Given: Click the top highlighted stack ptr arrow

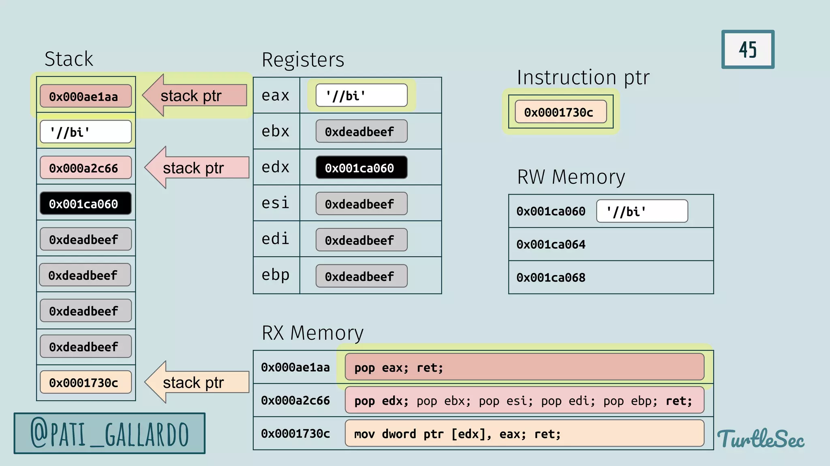Looking at the screenshot, I should click(195, 96).
